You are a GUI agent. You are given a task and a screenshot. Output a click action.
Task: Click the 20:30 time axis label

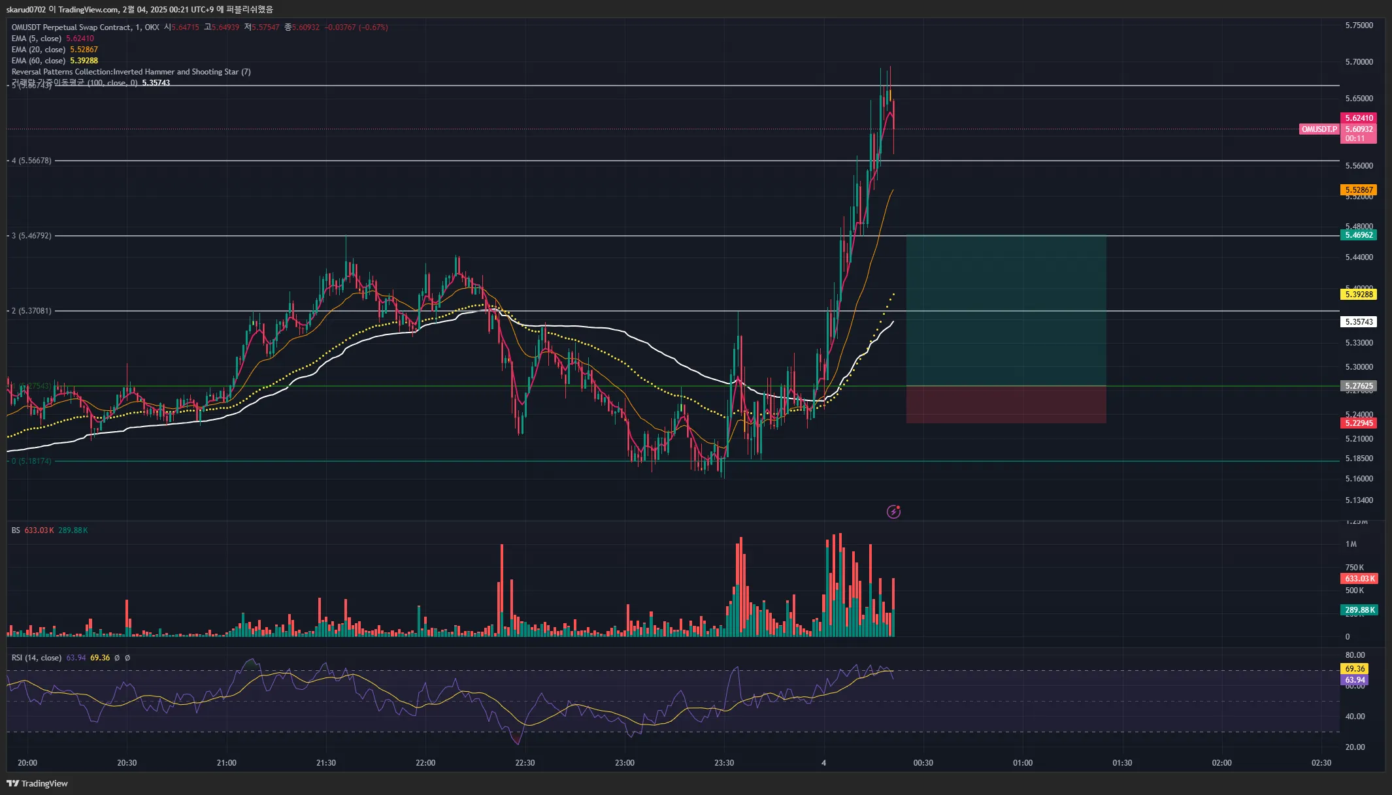coord(127,763)
